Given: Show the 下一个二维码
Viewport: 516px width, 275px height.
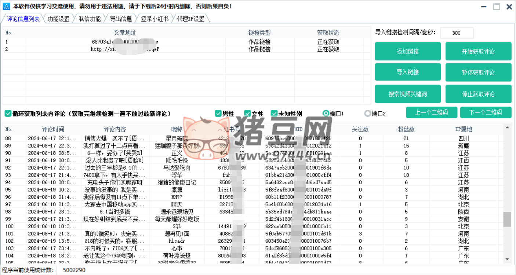Looking at the screenshot, I should click(x=486, y=112).
